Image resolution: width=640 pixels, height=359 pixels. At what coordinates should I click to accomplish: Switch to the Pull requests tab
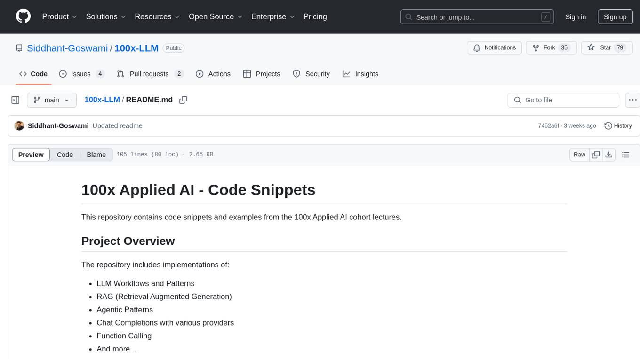click(x=150, y=74)
